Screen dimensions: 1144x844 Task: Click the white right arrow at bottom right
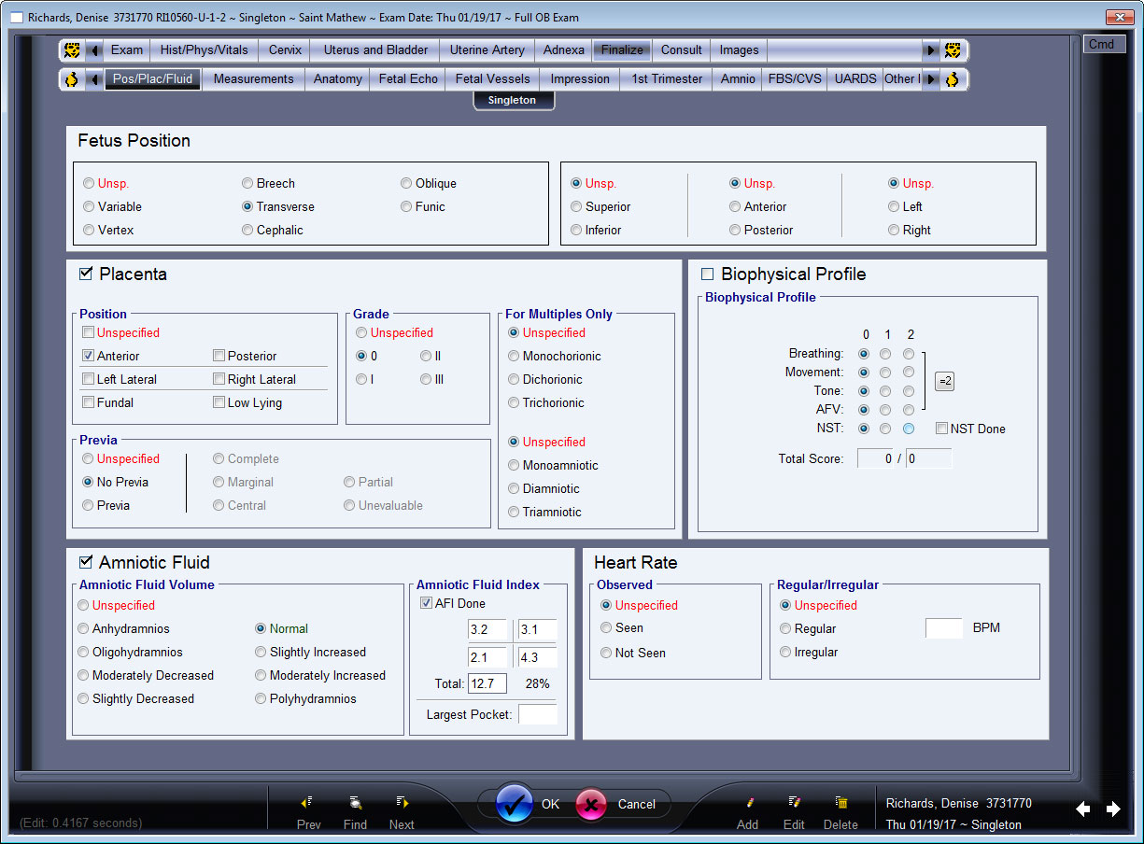point(1113,809)
